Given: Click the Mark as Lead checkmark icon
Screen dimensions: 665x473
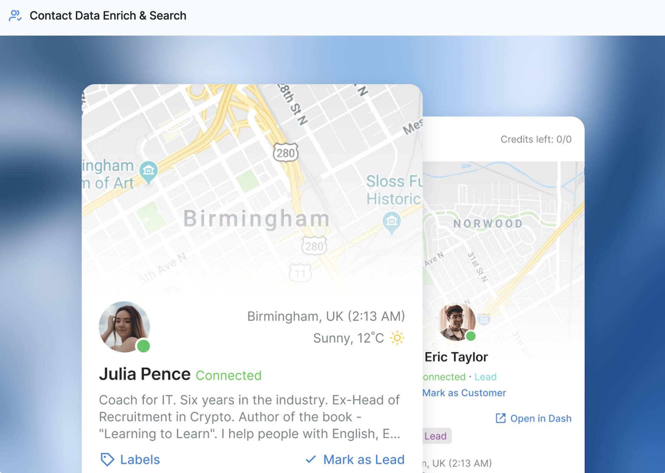Looking at the screenshot, I should [311, 459].
